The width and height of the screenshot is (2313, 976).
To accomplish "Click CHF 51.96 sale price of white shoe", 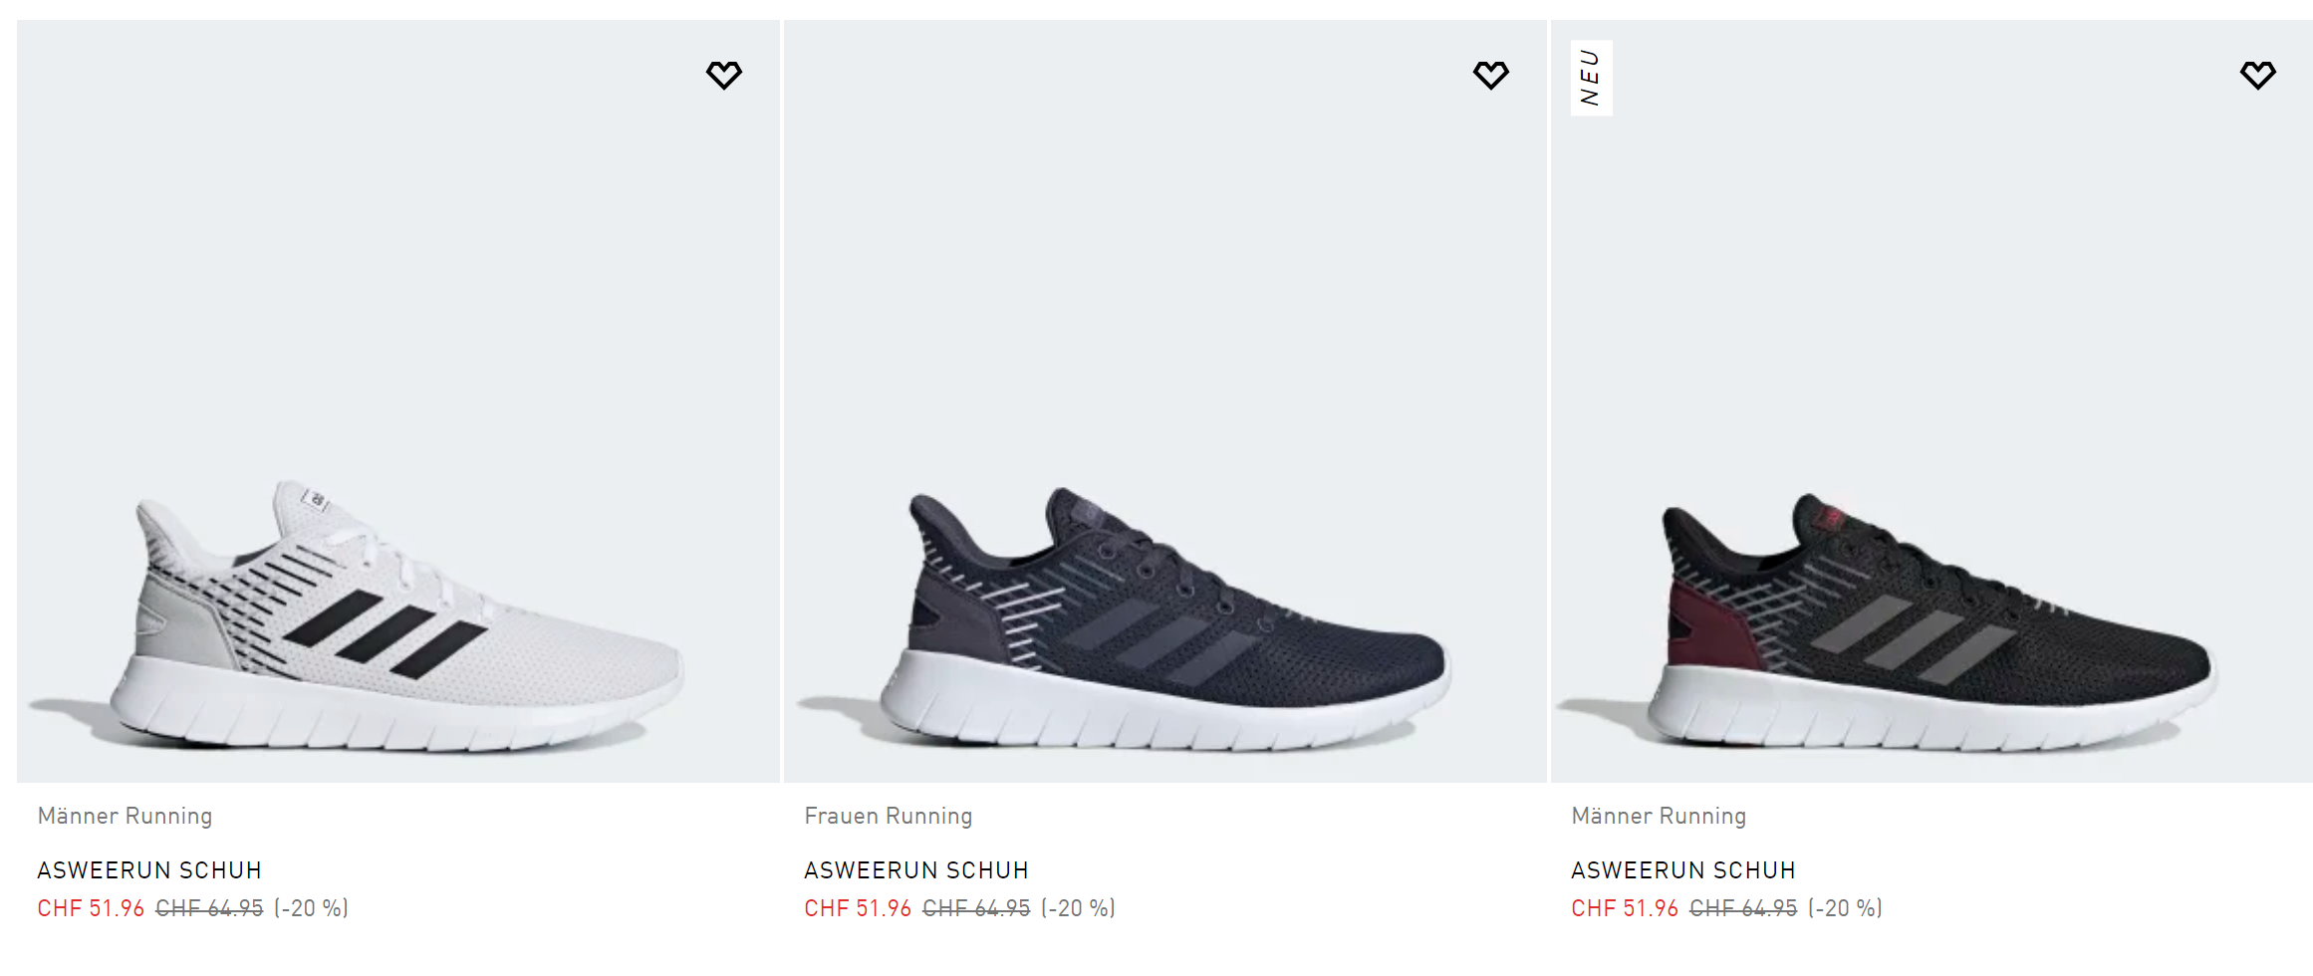I will (91, 908).
